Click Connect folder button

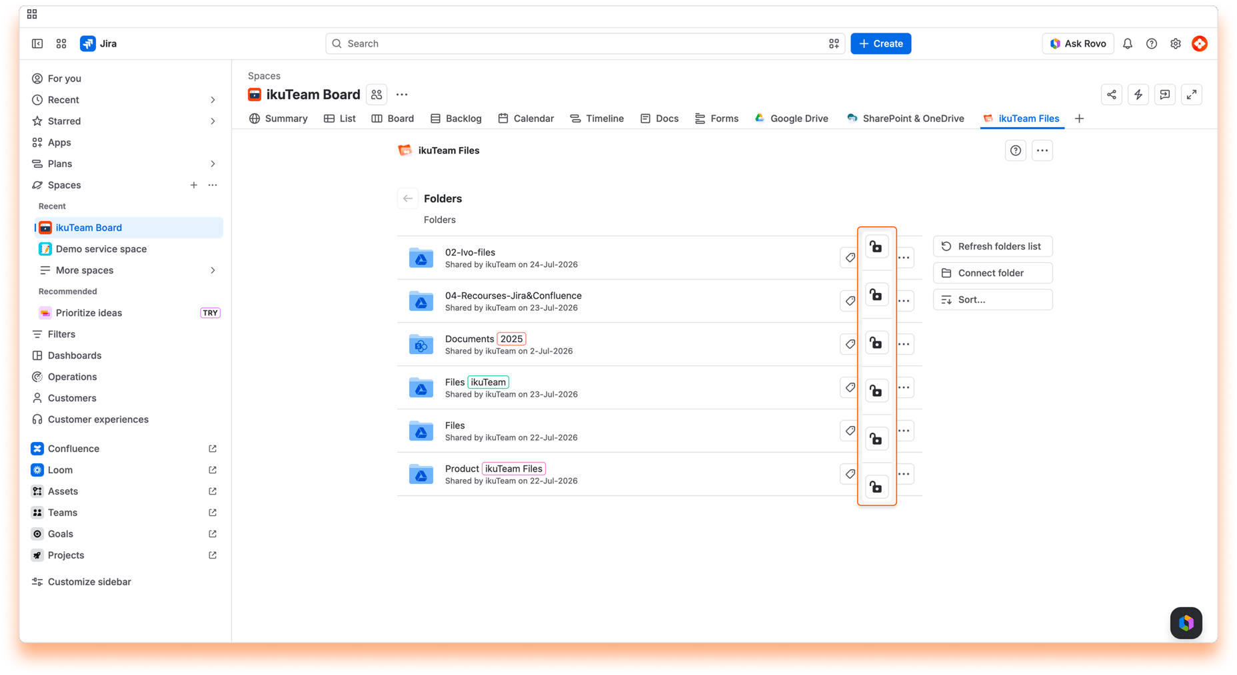tap(992, 273)
